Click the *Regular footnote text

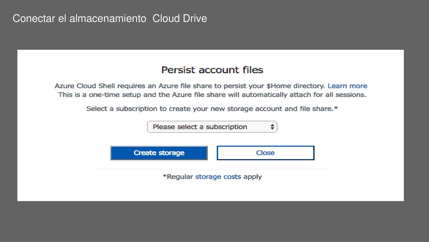178,176
